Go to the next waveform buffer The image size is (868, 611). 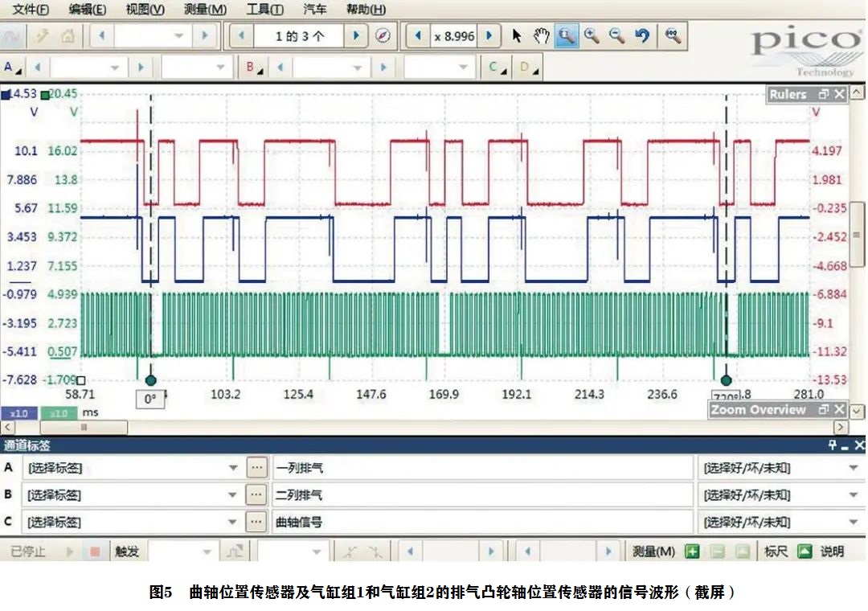tap(356, 36)
